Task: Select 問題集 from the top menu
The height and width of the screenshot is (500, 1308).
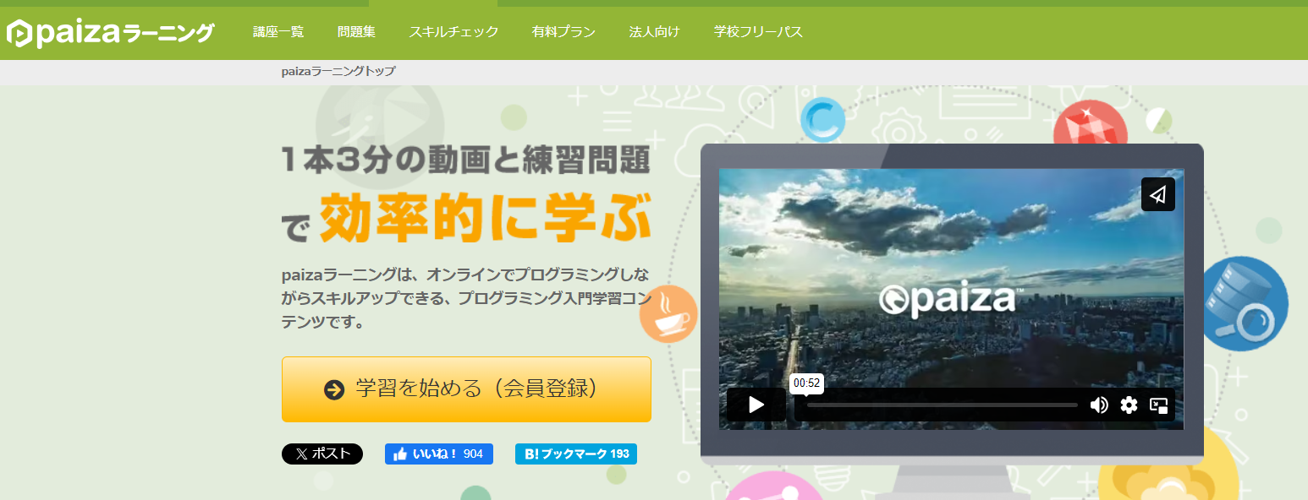Action: tap(356, 32)
